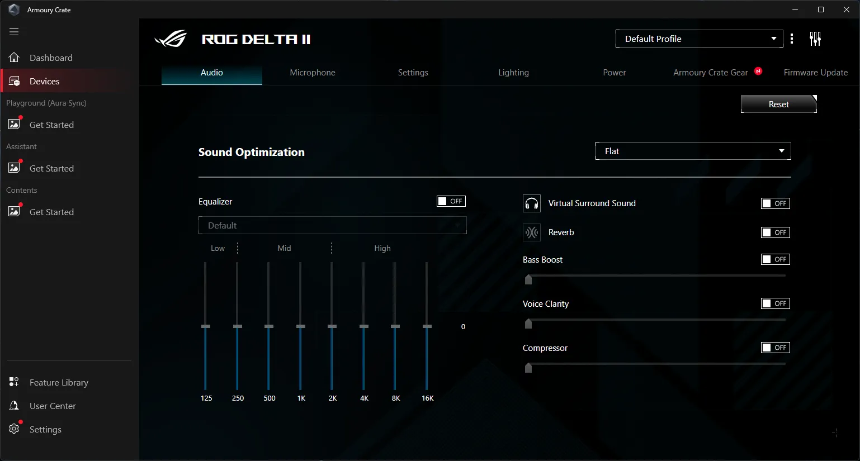Click the Dashboard home icon
Viewport: 860px width, 461px height.
tap(14, 58)
